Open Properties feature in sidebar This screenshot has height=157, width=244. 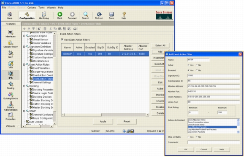coord(11,117)
